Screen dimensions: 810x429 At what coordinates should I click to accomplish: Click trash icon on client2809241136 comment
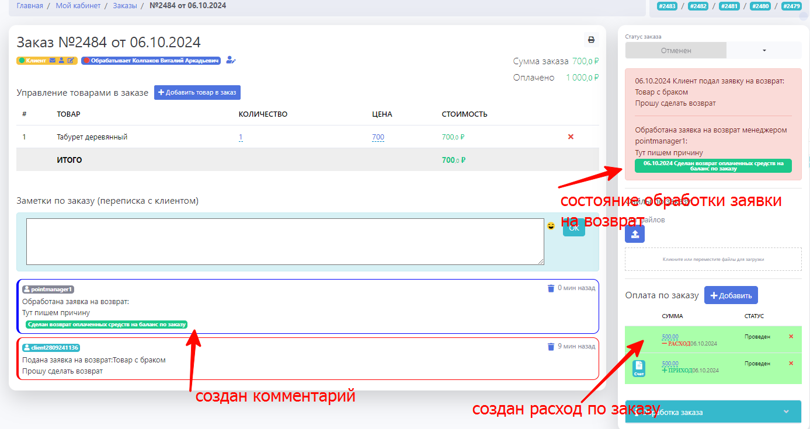coord(550,346)
